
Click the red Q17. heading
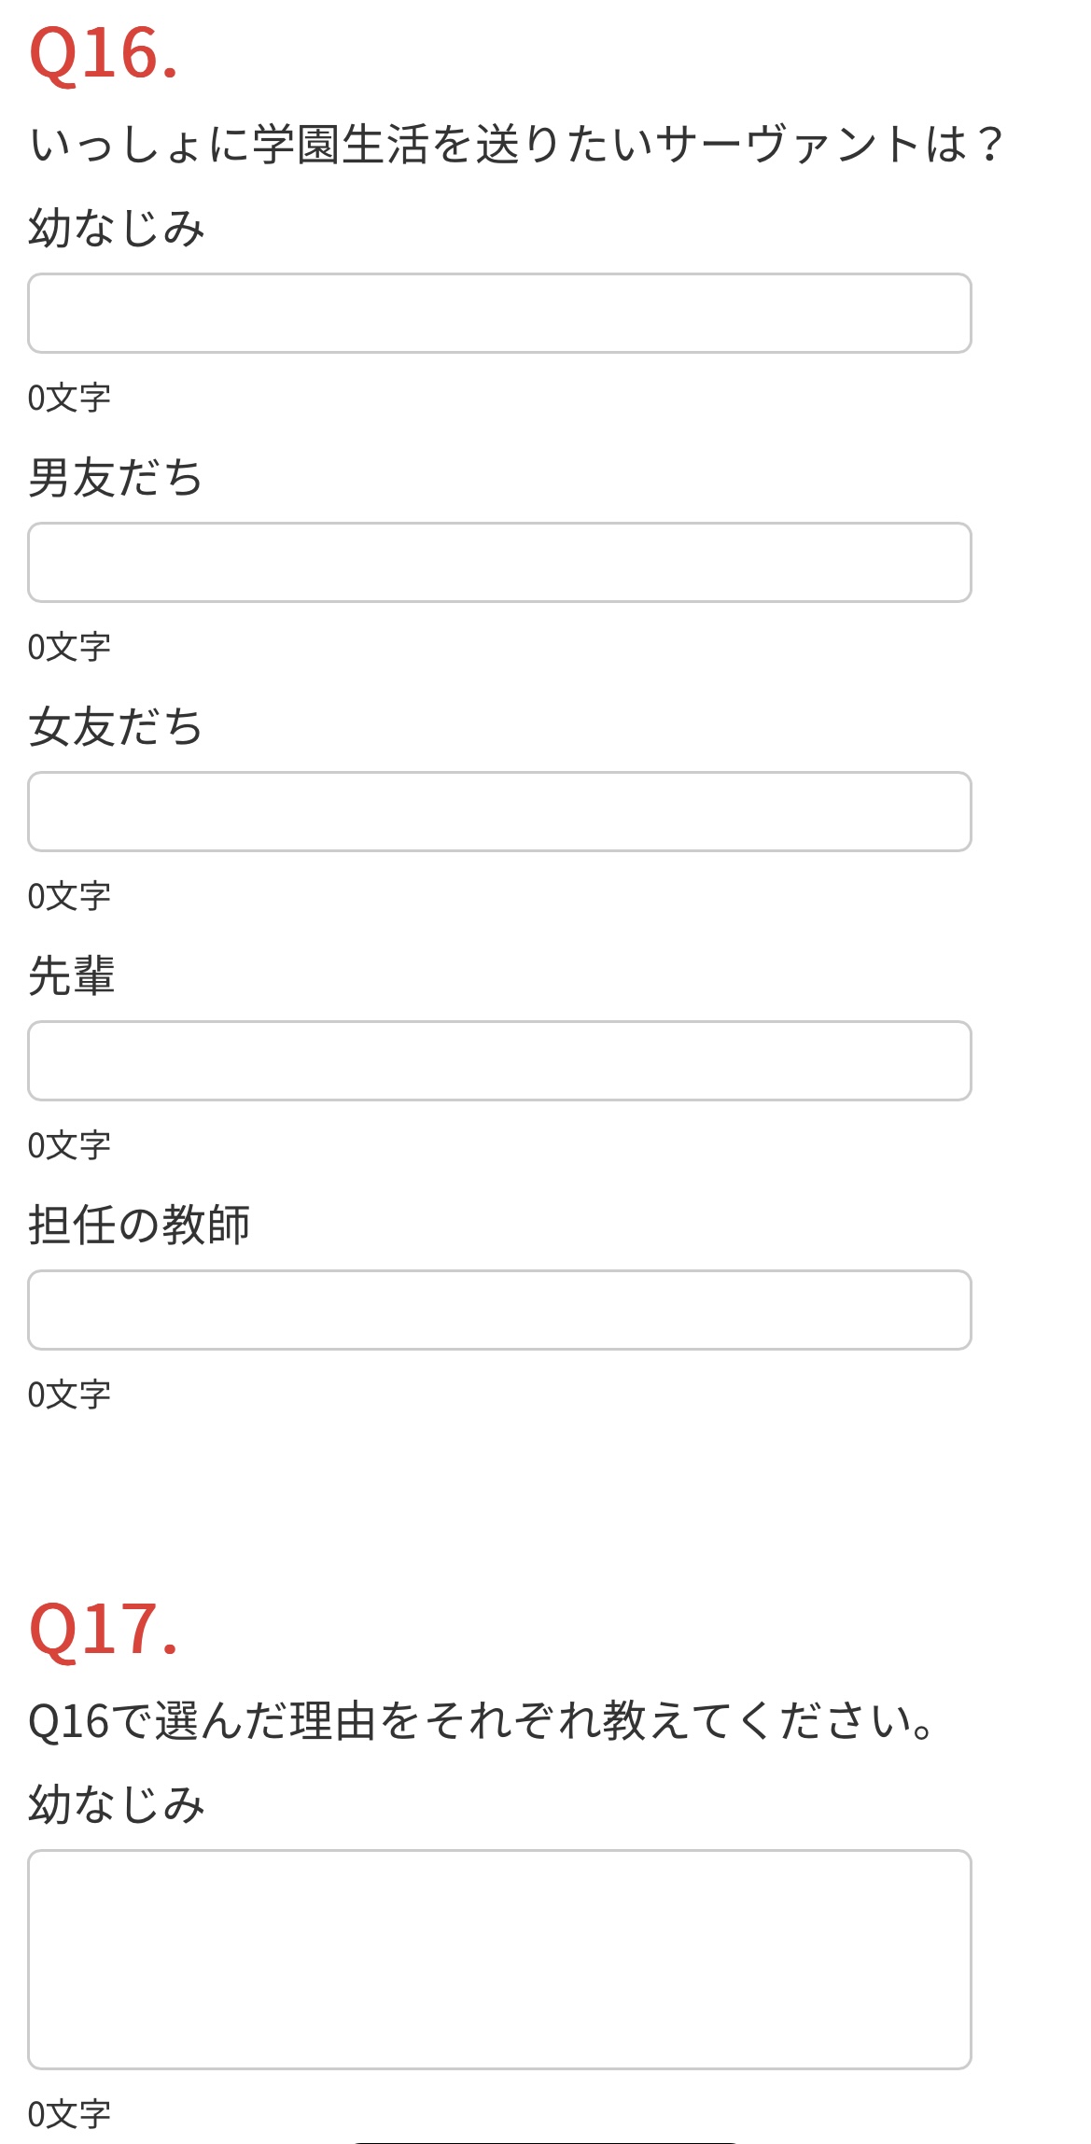coord(104,1630)
